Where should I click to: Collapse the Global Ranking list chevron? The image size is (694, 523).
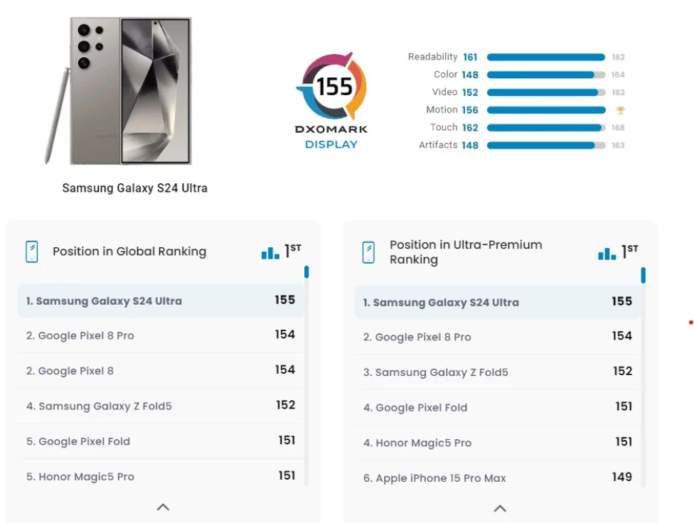(x=163, y=507)
